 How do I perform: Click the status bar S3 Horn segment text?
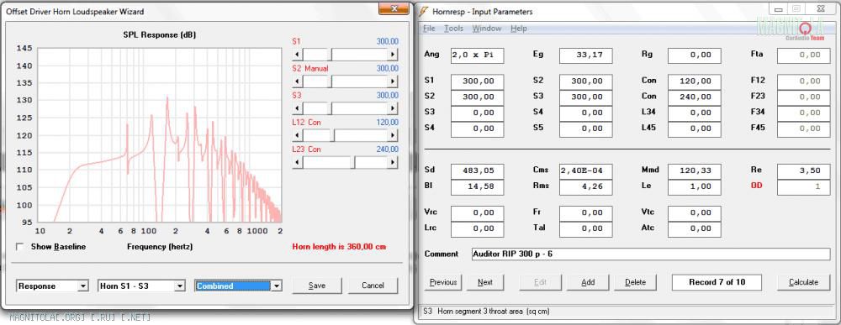tap(486, 311)
